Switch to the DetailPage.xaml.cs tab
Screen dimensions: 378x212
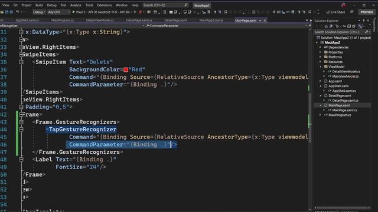[139, 21]
